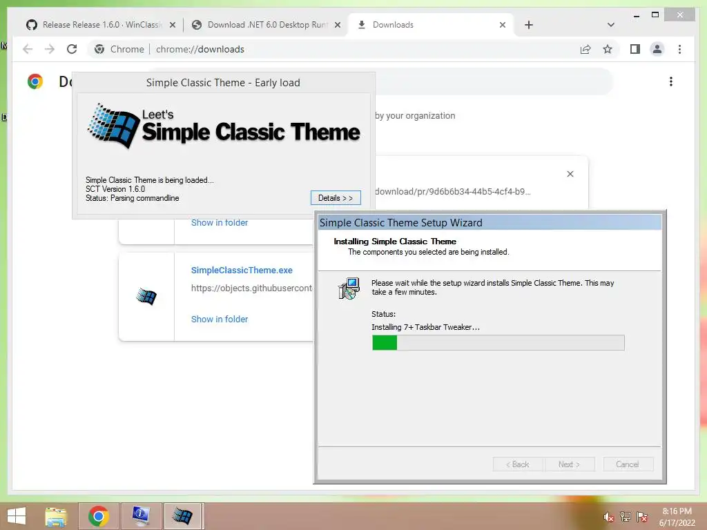Viewport: 707px width, 530px height.
Task: Click the Chrome taskbar icon
Action: click(98, 516)
